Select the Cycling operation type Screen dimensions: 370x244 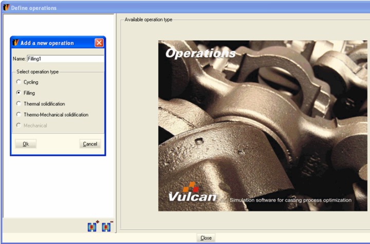click(19, 82)
